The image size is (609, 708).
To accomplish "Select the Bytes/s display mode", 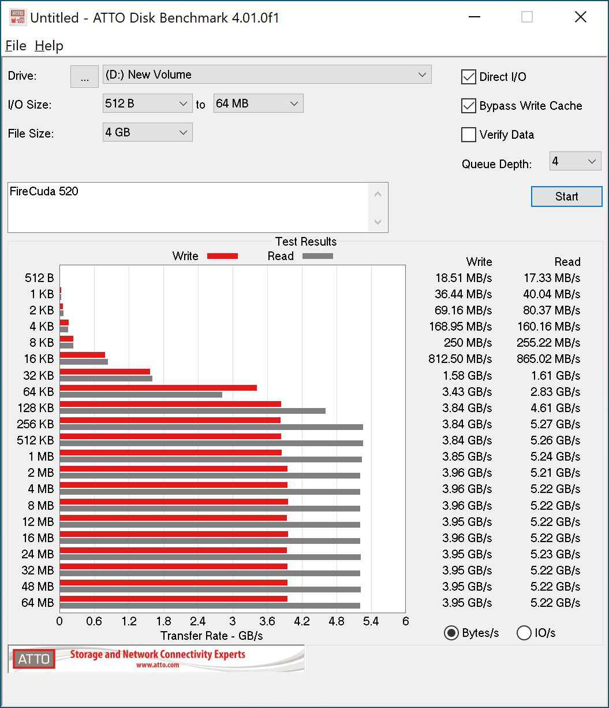I will (451, 633).
